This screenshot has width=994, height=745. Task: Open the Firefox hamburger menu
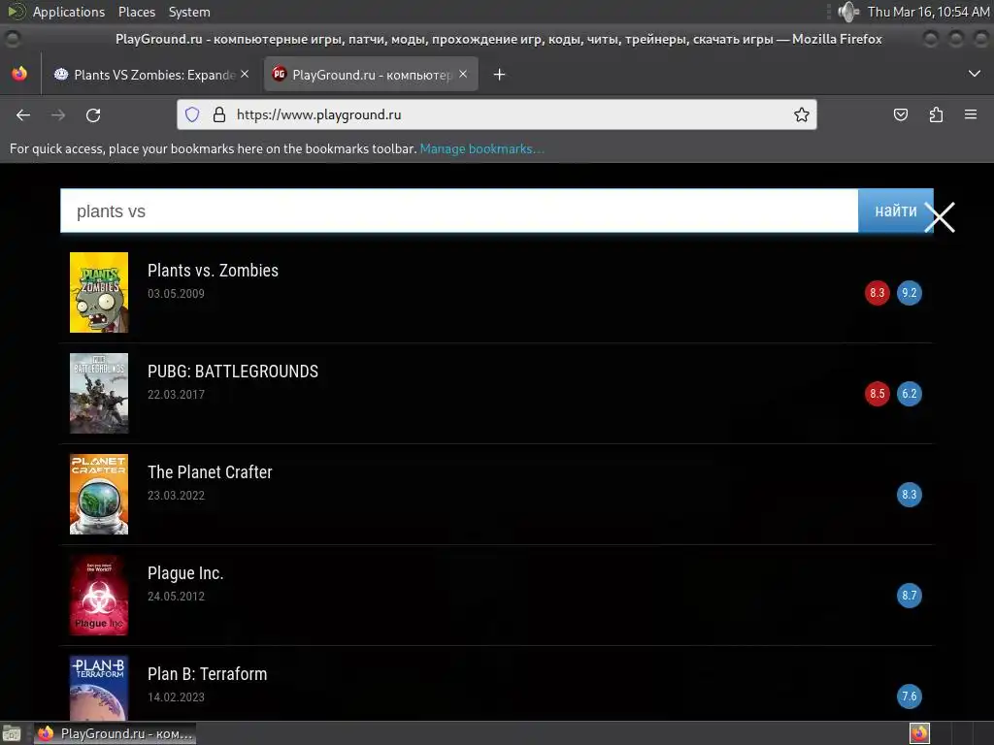(x=971, y=114)
